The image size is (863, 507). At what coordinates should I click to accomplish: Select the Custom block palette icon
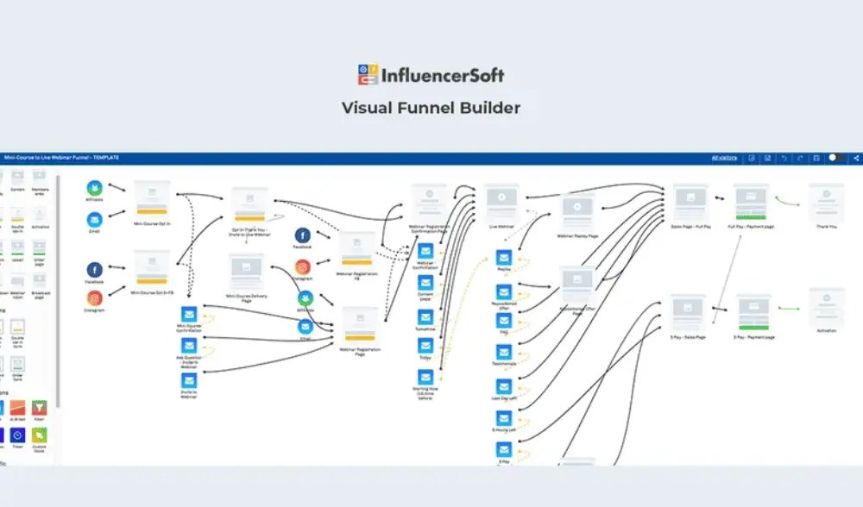tap(40, 435)
